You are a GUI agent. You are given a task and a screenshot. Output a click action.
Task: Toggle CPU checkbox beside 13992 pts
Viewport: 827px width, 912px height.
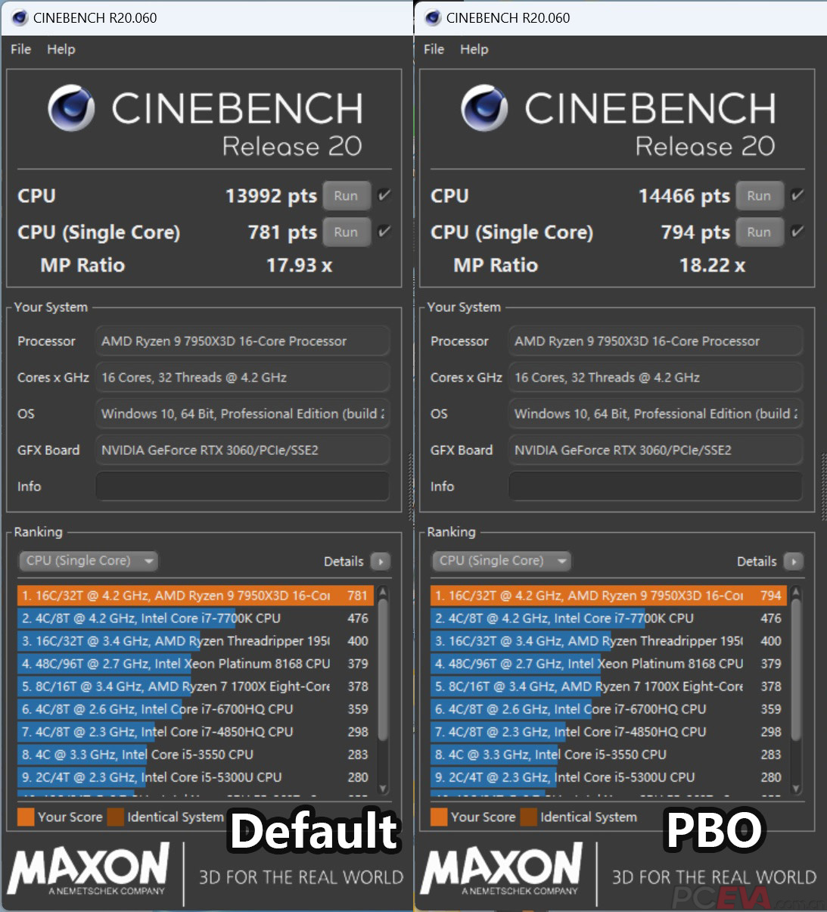[384, 195]
